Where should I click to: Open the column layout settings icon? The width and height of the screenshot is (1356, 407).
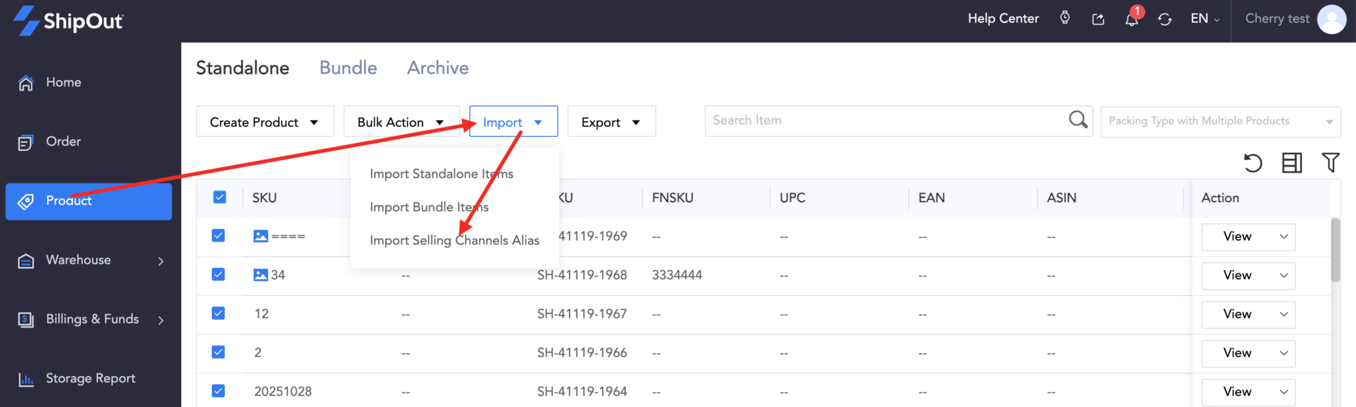(x=1292, y=163)
